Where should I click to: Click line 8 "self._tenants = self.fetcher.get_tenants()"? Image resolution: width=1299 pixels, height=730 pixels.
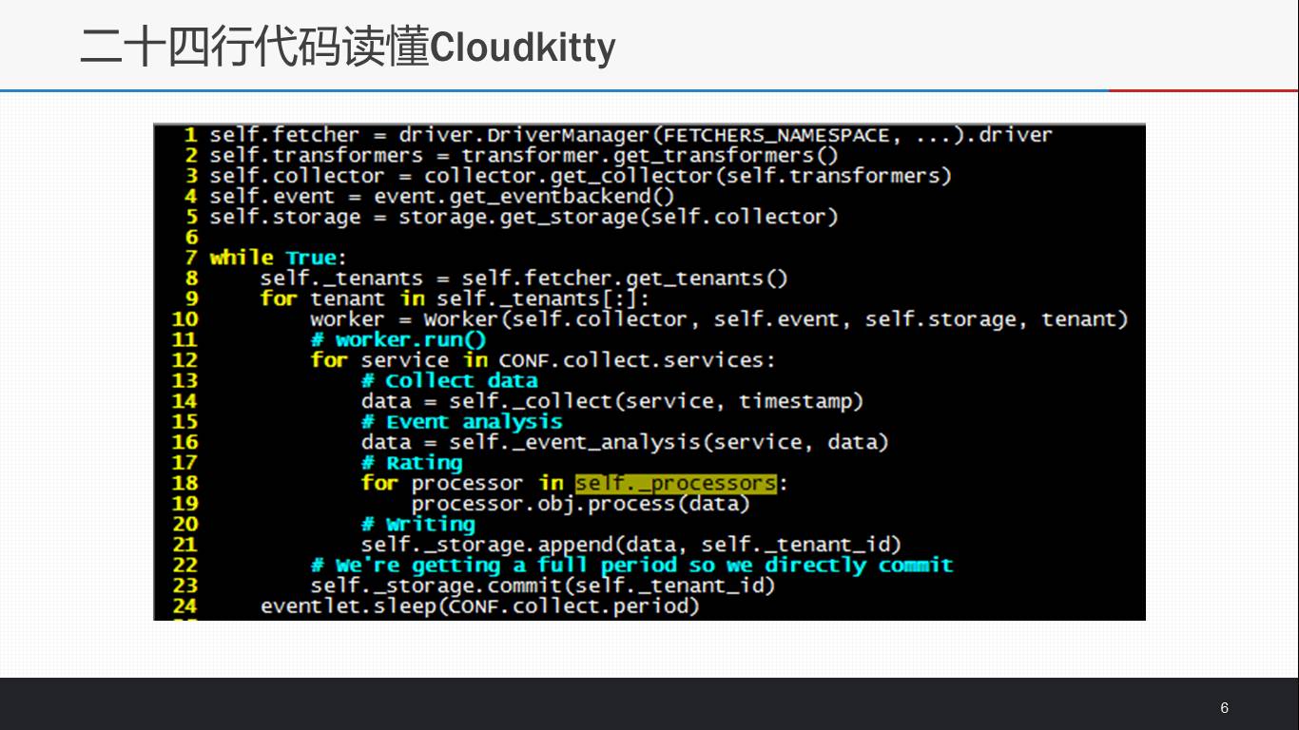[524, 279]
